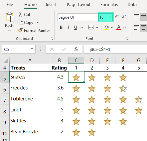This screenshot has width=147, height=141.
Task: Open Clipboard dialog launcher
Action: (52, 39)
